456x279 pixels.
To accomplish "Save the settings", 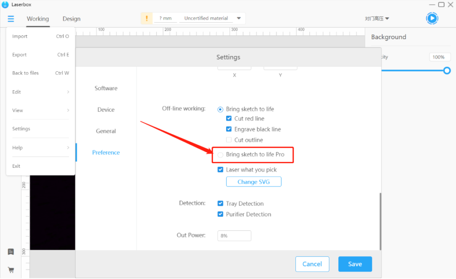I will coord(355,264).
